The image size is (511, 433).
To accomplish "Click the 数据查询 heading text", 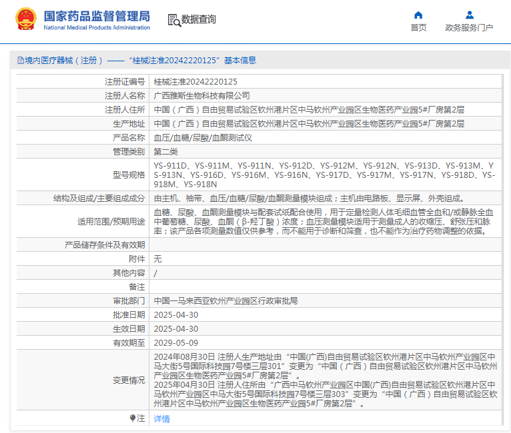I will (199, 19).
